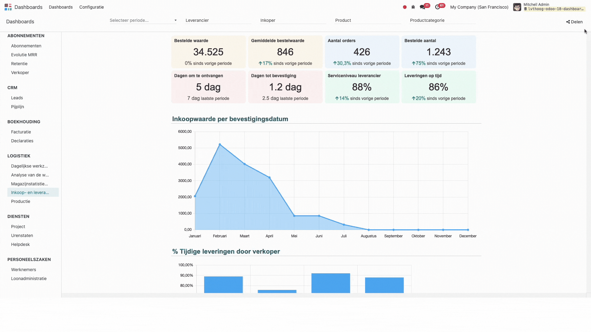Open the Dashboards menu item

[x=61, y=7]
